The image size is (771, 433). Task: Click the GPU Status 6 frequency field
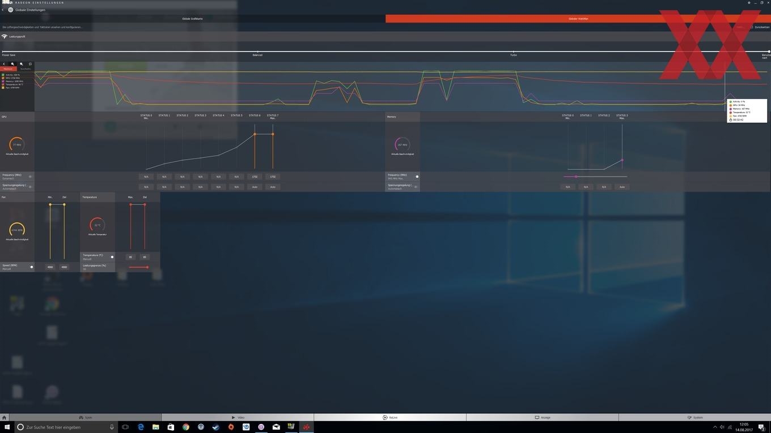255,177
